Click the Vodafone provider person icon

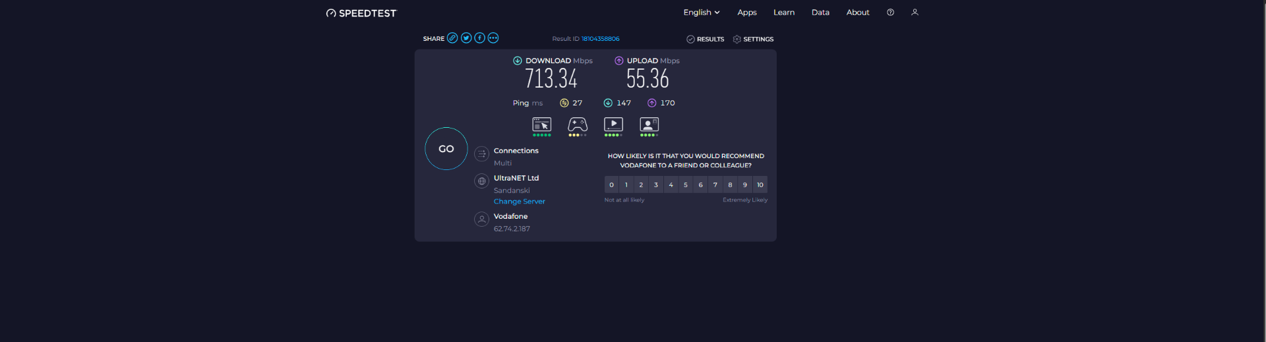(x=482, y=219)
